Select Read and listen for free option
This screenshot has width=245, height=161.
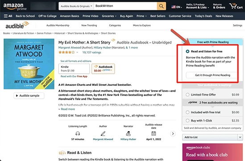click(x=187, y=51)
